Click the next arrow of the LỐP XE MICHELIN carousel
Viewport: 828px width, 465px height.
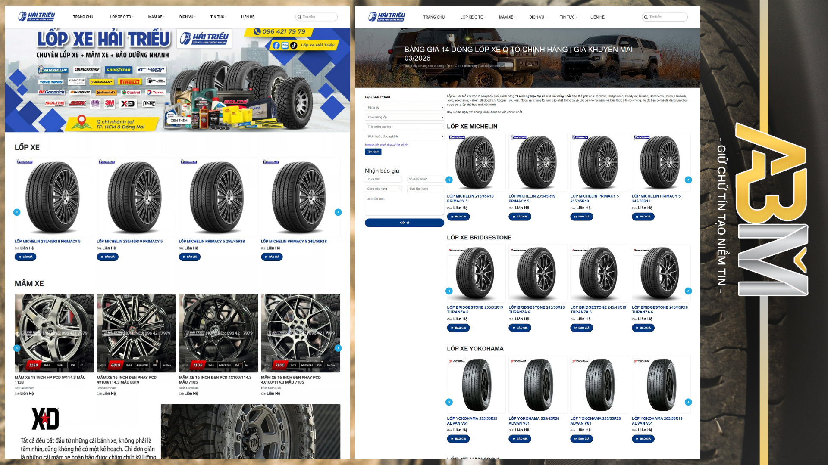click(688, 180)
